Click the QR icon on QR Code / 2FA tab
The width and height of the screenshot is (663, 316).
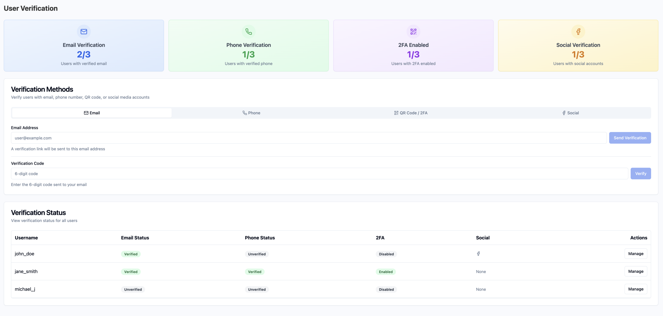396,113
